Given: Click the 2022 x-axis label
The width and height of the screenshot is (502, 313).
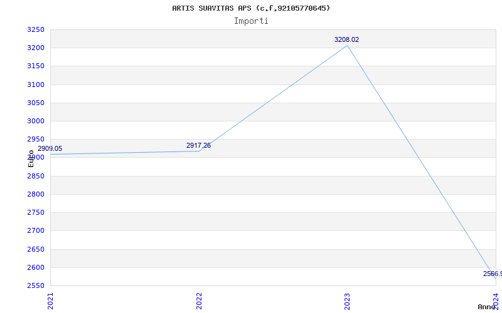Looking at the screenshot, I should (x=199, y=301).
